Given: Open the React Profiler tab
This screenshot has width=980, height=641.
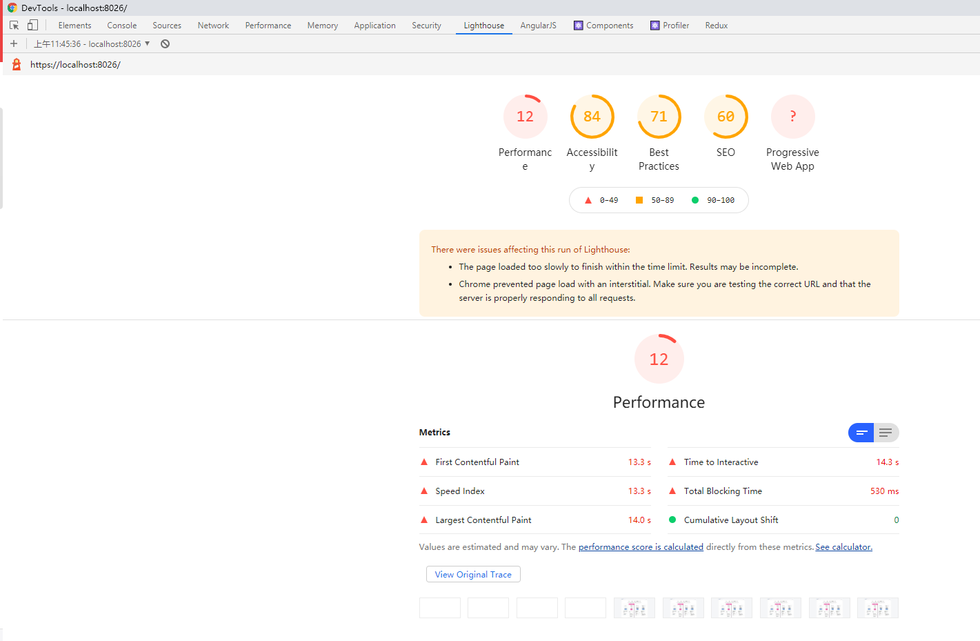Looking at the screenshot, I should 670,26.
